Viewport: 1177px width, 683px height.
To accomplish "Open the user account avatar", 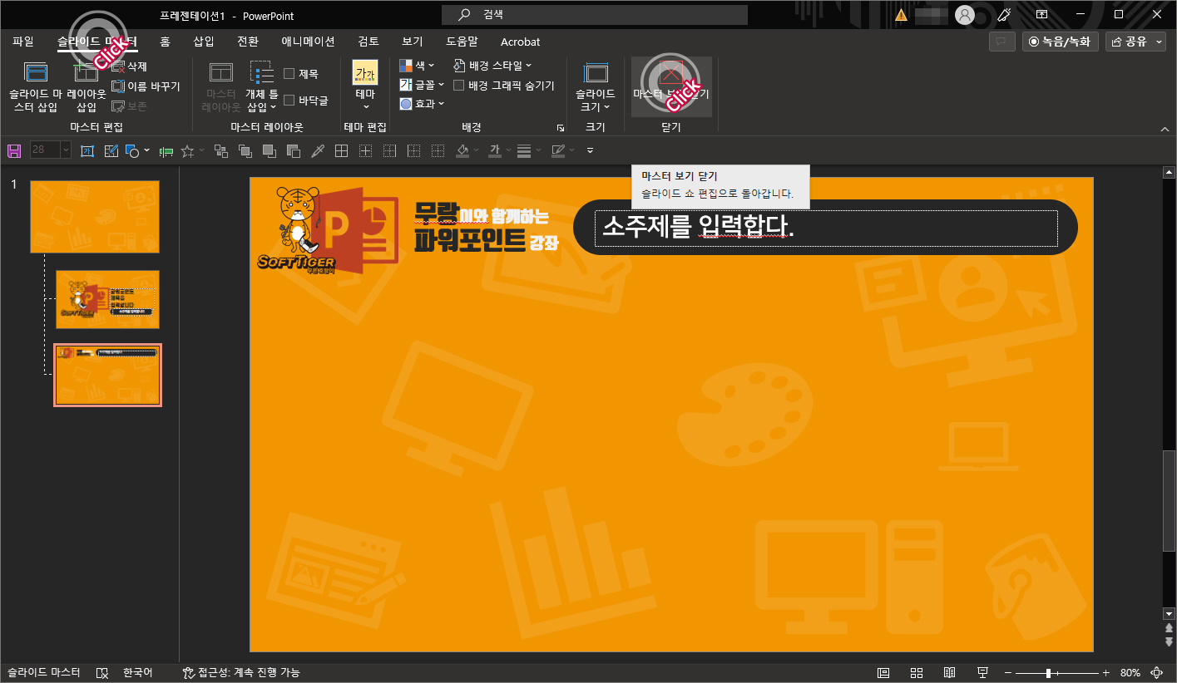I will [965, 15].
